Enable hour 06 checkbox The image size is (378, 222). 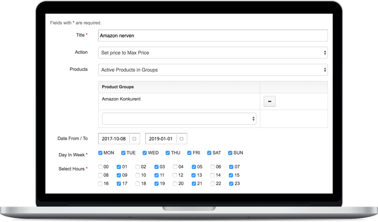212,167
